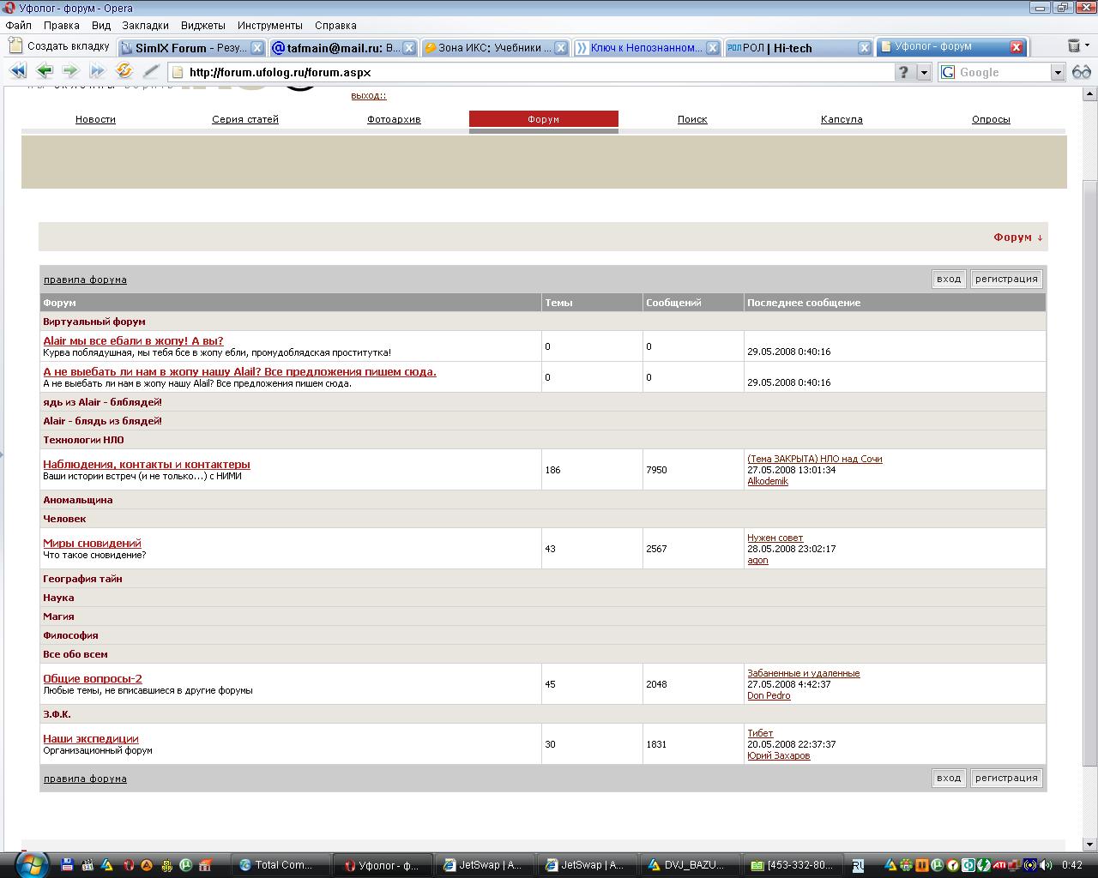Click the Fast Forward navigation icon
The height and width of the screenshot is (878, 1098).
[97, 72]
